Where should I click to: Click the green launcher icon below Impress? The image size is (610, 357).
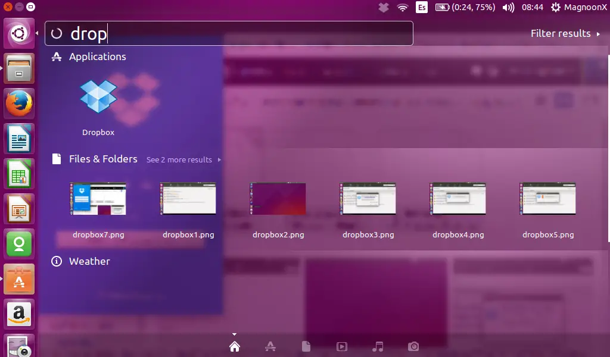point(19,244)
